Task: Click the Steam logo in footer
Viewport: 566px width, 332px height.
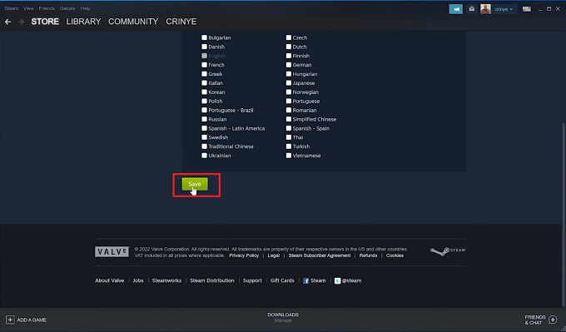Action: click(x=448, y=251)
